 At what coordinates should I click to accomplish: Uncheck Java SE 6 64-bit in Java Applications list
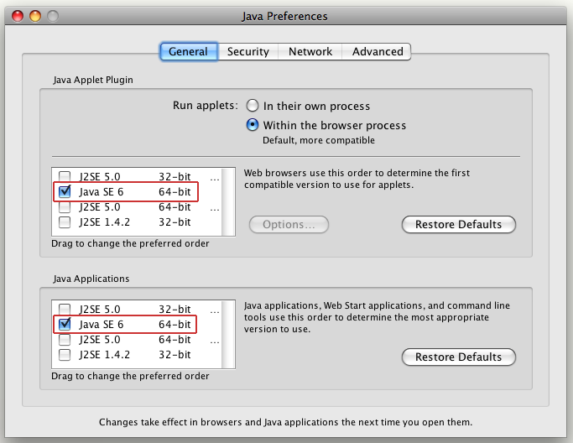click(x=65, y=324)
